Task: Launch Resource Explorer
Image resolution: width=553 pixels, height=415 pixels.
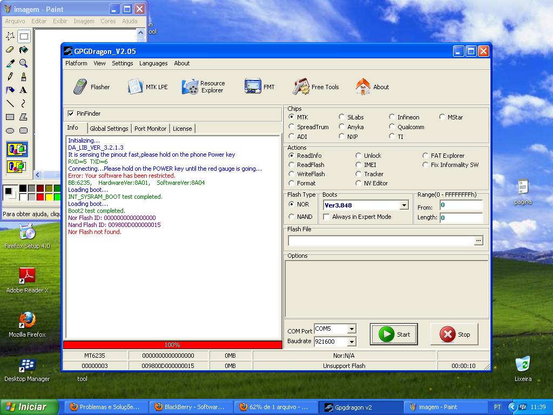Action: coord(204,87)
